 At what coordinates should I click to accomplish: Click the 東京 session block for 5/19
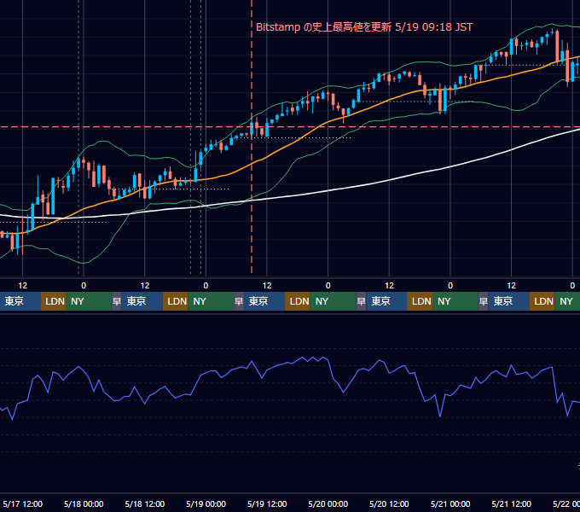click(264, 301)
